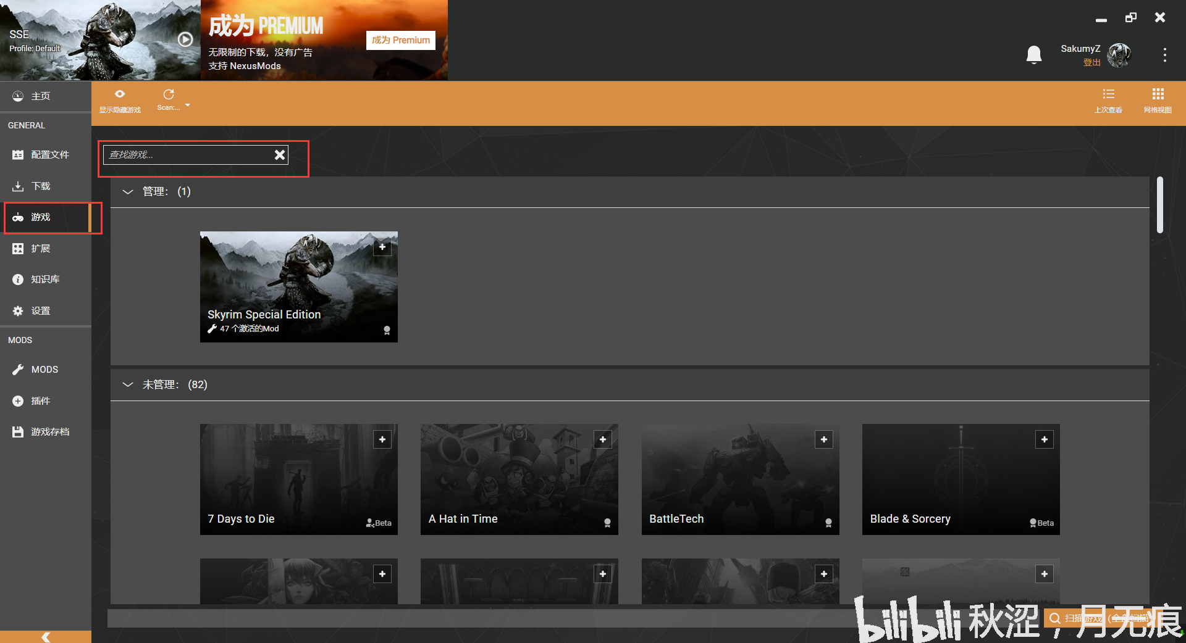Viewport: 1186px width, 643px height.
Task: Click the plus button on BattleTech card
Action: click(x=824, y=439)
